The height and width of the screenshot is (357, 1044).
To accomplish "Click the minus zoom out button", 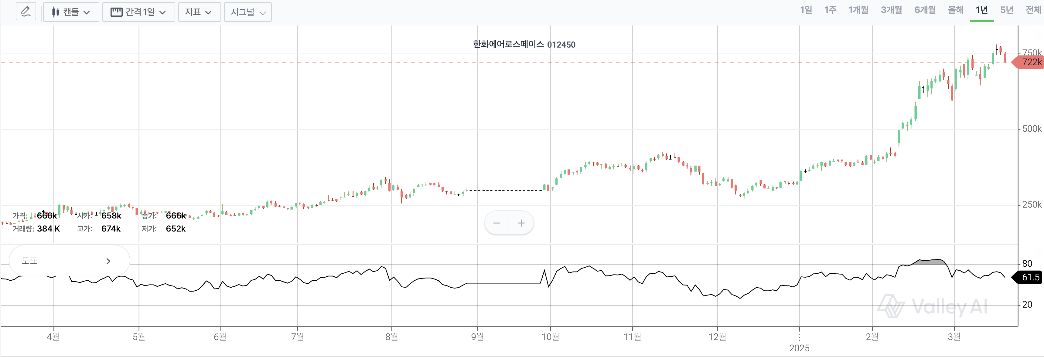I will click(497, 223).
